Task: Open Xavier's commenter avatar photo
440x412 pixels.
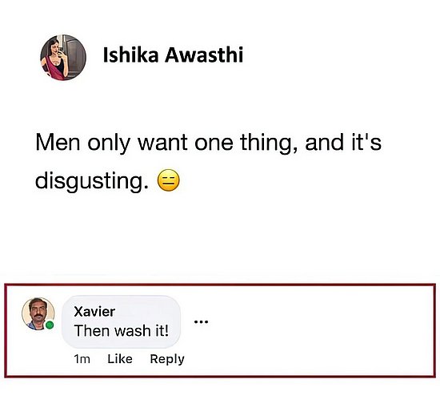Action: (x=38, y=314)
